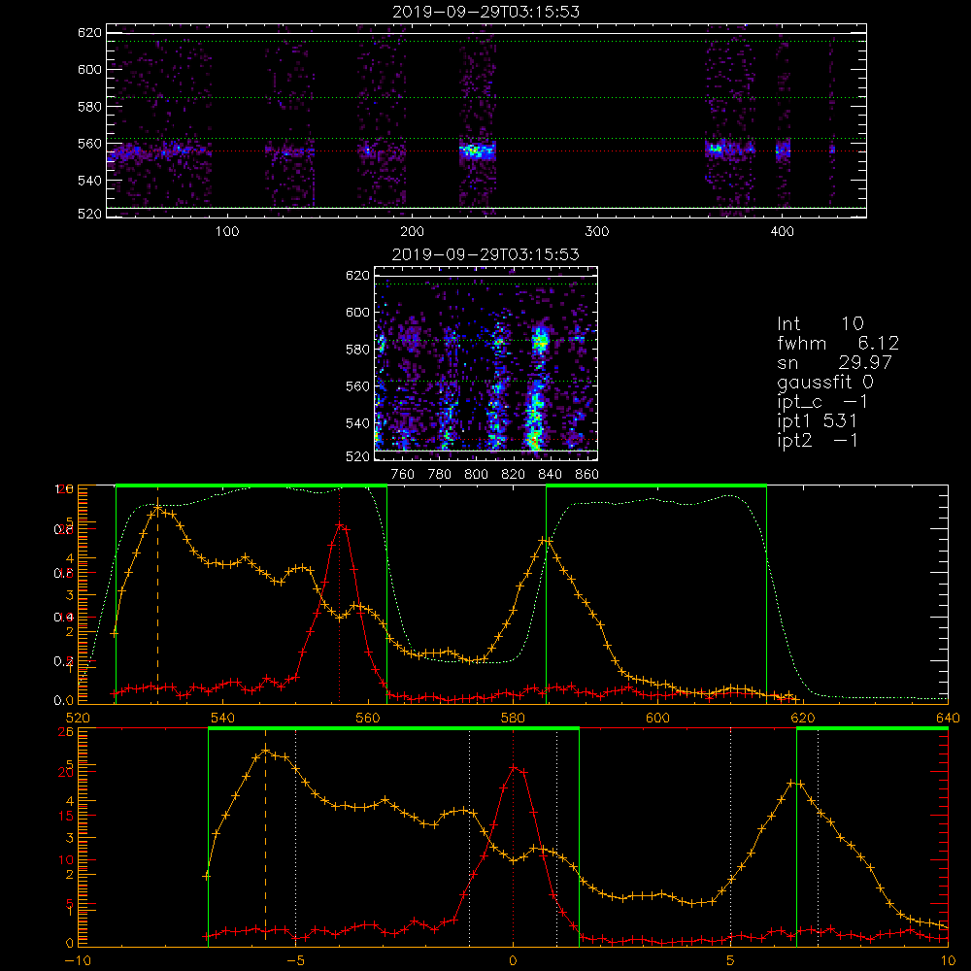Click x-axis label 5 of bottom plot
Image resolution: width=971 pixels, height=971 pixels.
(730, 961)
